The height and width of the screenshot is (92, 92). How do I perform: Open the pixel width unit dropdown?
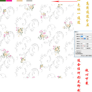(89, 37)
